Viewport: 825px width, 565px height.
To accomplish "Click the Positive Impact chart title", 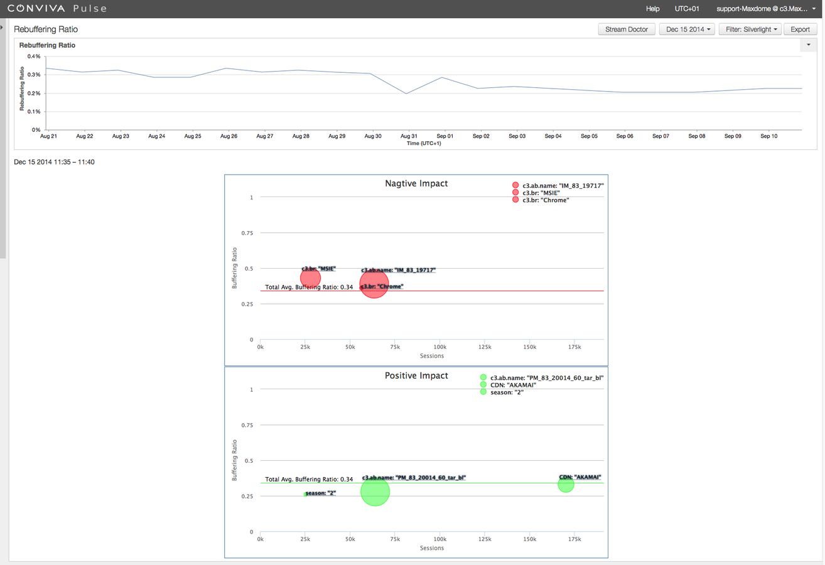I will pos(416,376).
